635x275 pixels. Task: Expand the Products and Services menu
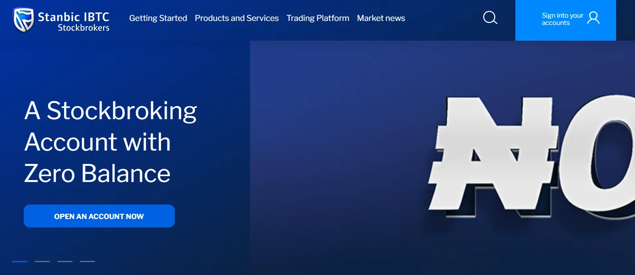coord(236,18)
